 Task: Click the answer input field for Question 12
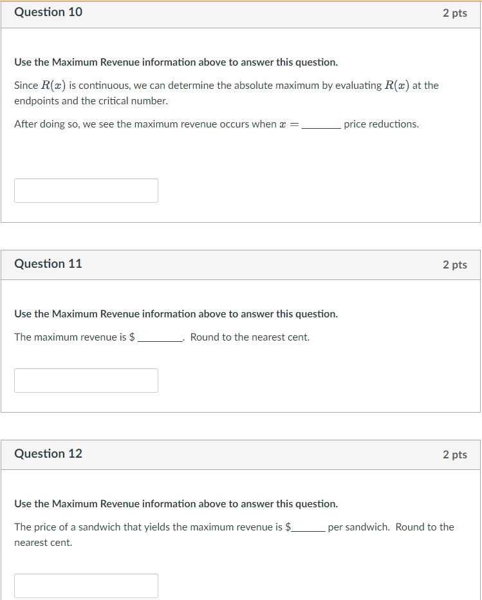[x=86, y=585]
